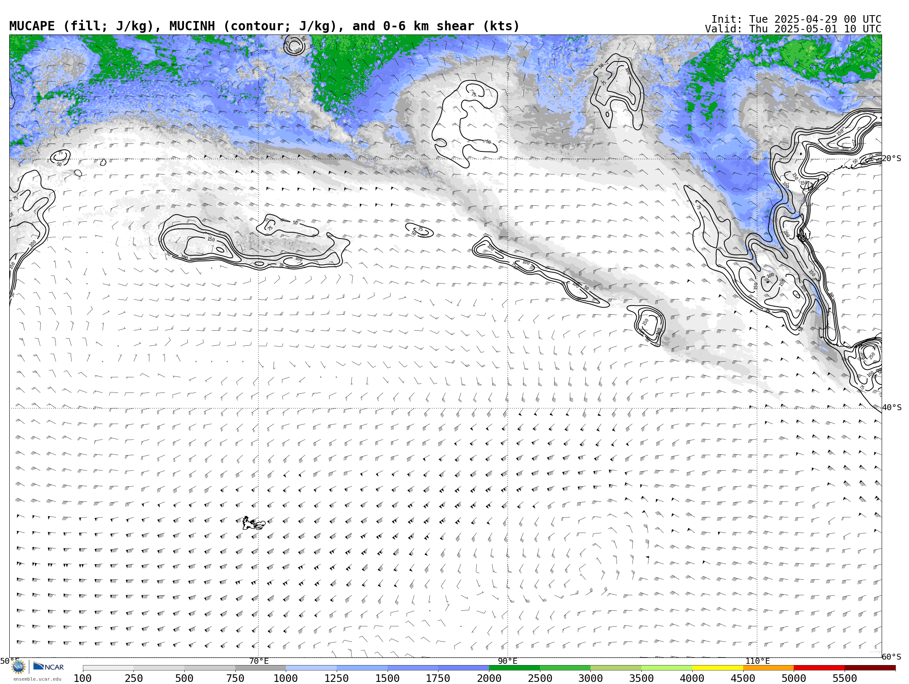This screenshot has width=909, height=684.
Task: Pick the dark green 2000–2500 colorbar swatch
Action: [514, 668]
